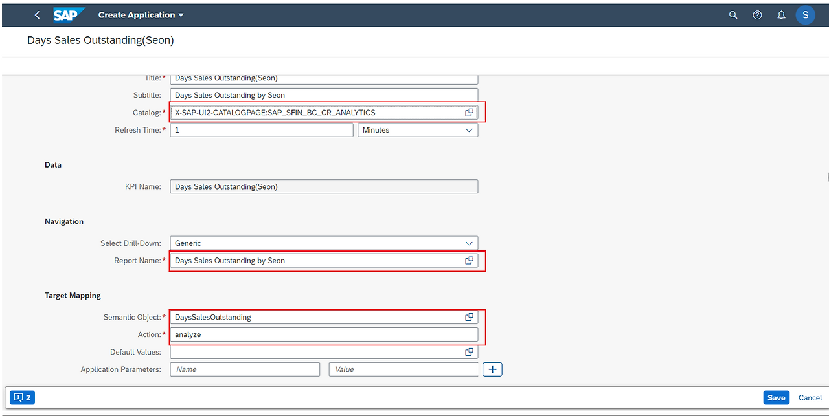Save the application
Viewport: 829px width, 416px height.
776,398
